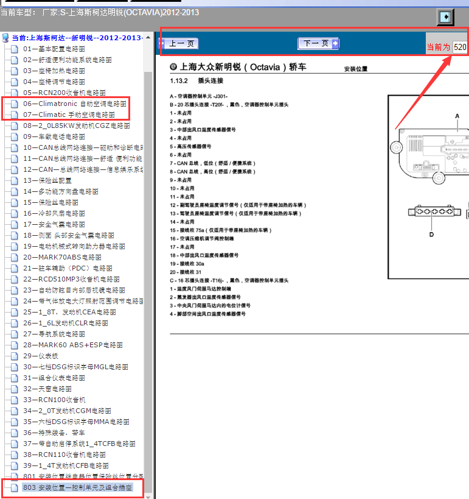Click the document icon of 18—侧面 头部安全气囊电路图
The image size is (469, 499).
(15, 236)
